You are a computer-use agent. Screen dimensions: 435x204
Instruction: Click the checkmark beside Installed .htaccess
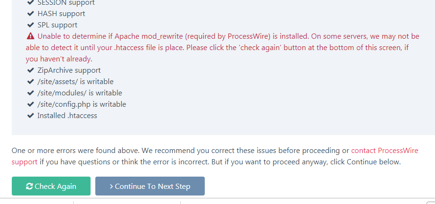31,116
